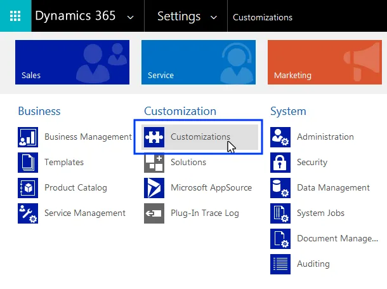Open the Solutions squares icon
Image resolution: width=387 pixels, height=289 pixels.
point(154,163)
